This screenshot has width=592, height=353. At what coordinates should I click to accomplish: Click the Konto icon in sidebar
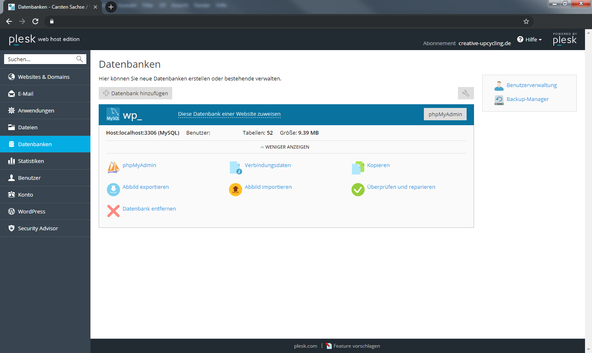pyautogui.click(x=12, y=195)
